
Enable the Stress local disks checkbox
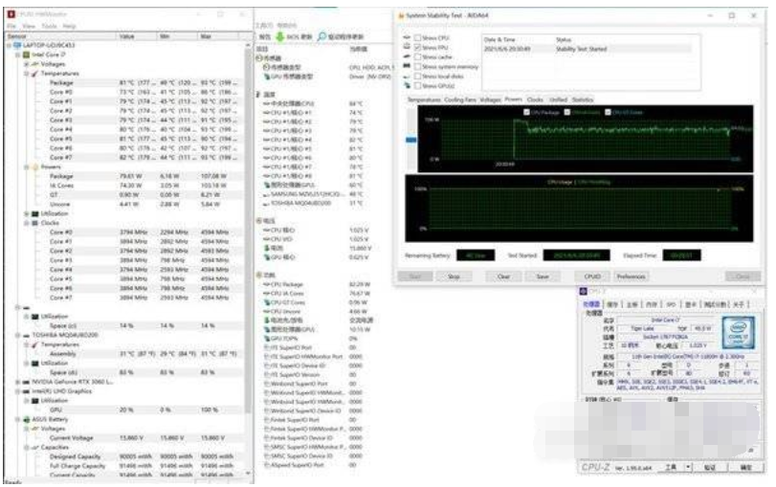[x=418, y=76]
